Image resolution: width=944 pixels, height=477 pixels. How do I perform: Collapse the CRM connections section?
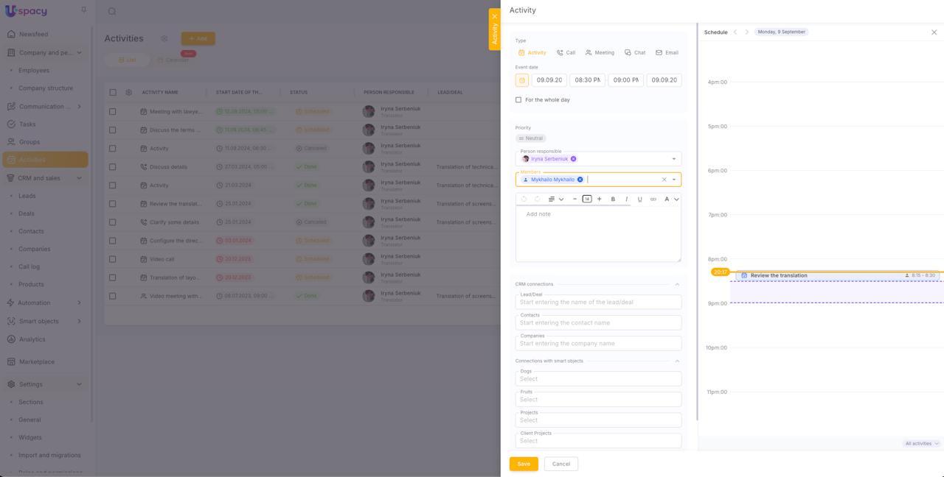tap(677, 284)
